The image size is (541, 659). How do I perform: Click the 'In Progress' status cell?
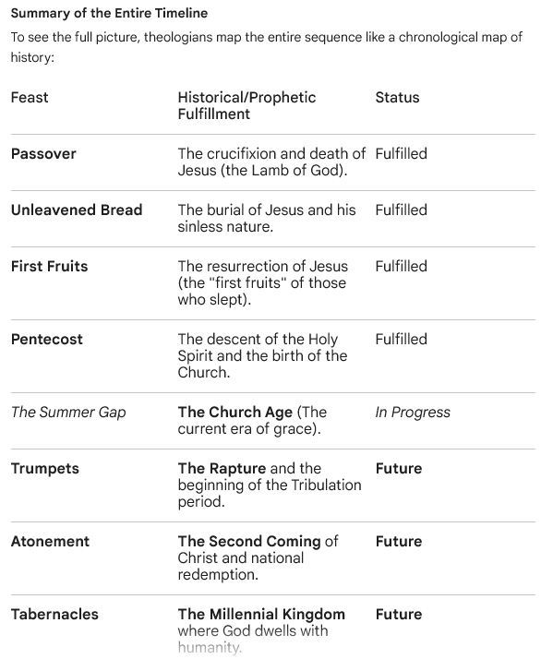point(413,413)
